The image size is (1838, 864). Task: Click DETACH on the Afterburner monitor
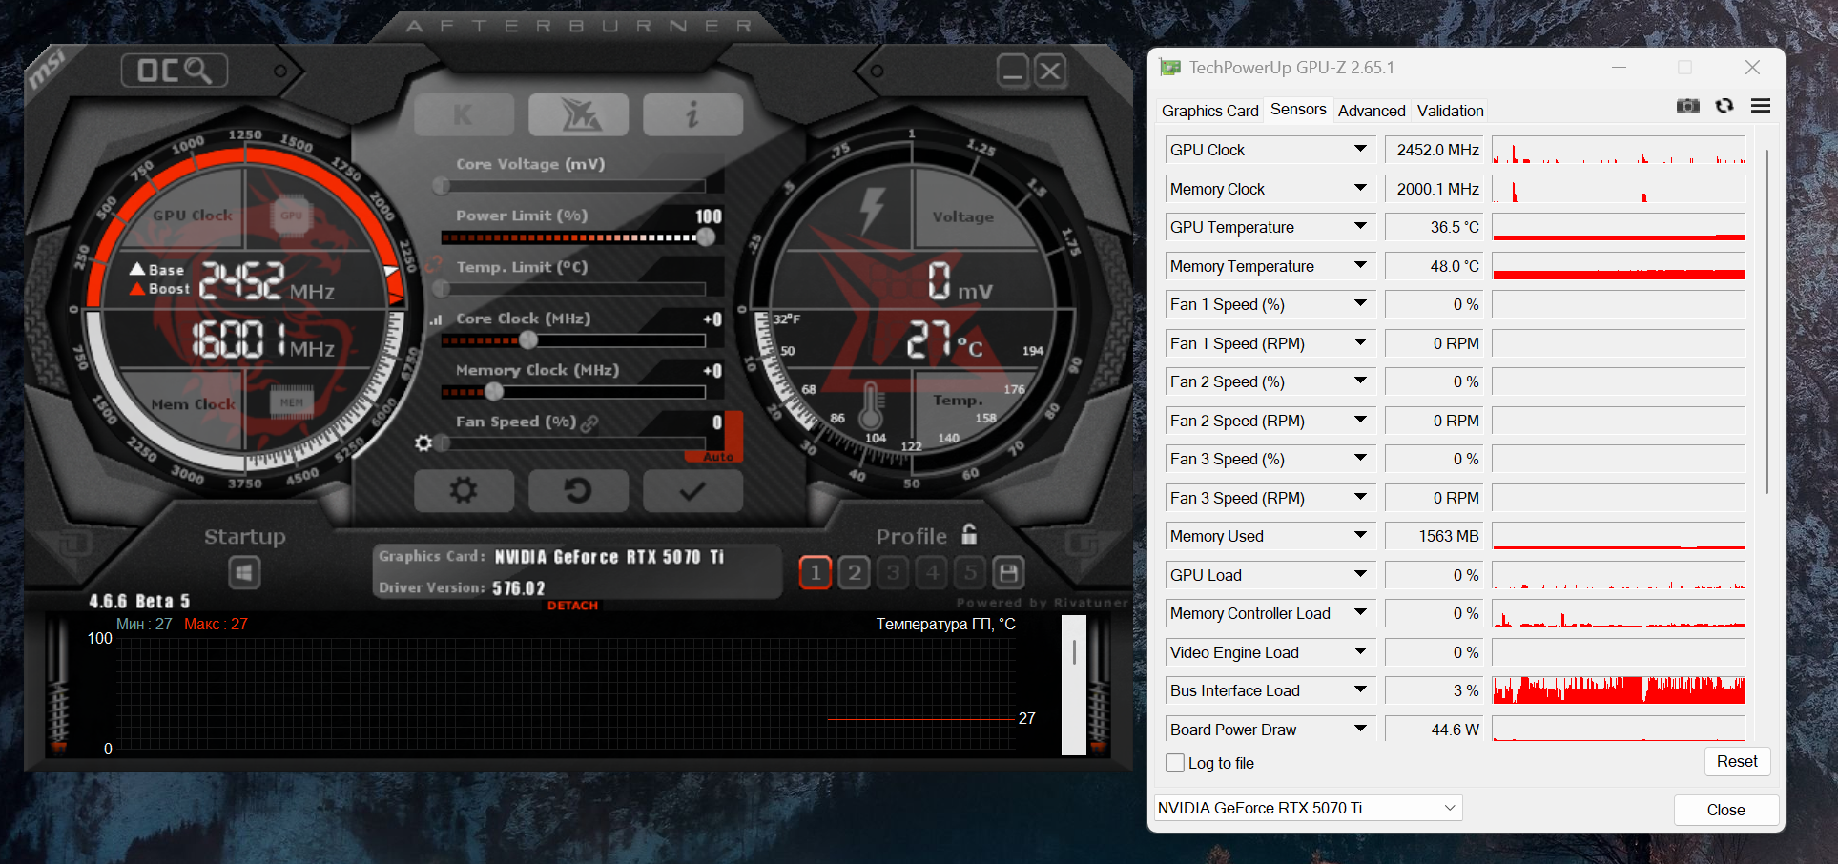[x=572, y=606]
